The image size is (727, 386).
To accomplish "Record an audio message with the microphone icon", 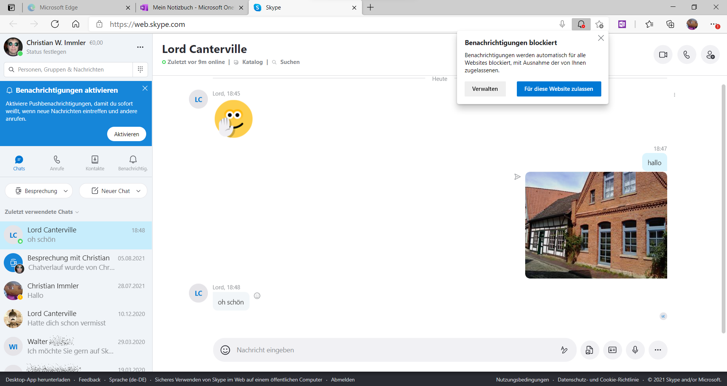I will point(635,350).
